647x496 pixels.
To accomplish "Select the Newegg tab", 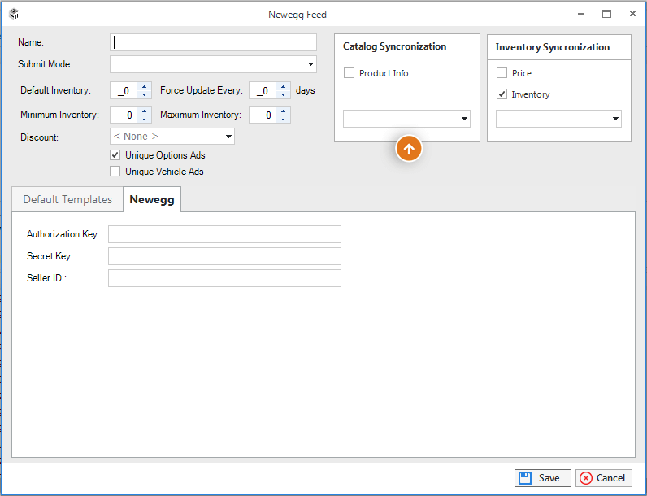I will pos(152,199).
